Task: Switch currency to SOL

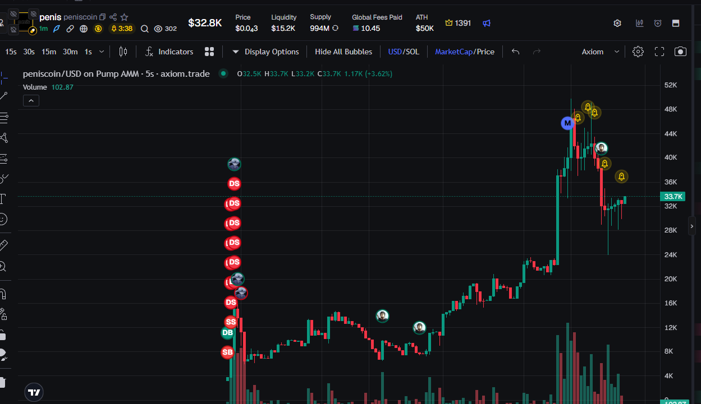Action: [413, 52]
